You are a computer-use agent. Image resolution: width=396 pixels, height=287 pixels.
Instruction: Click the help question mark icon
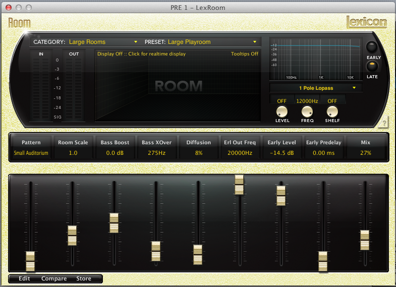coord(384,123)
